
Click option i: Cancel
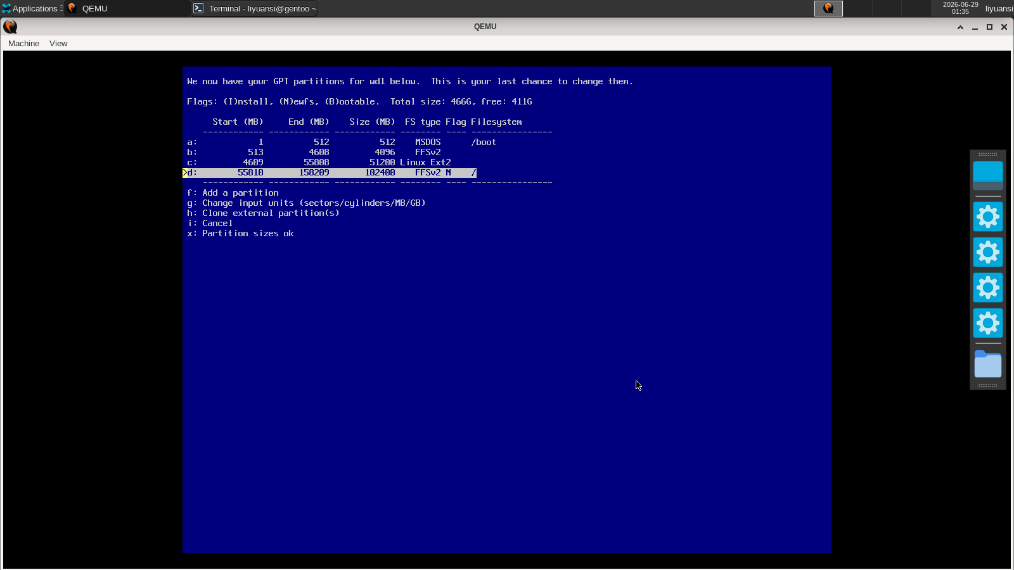tap(210, 224)
